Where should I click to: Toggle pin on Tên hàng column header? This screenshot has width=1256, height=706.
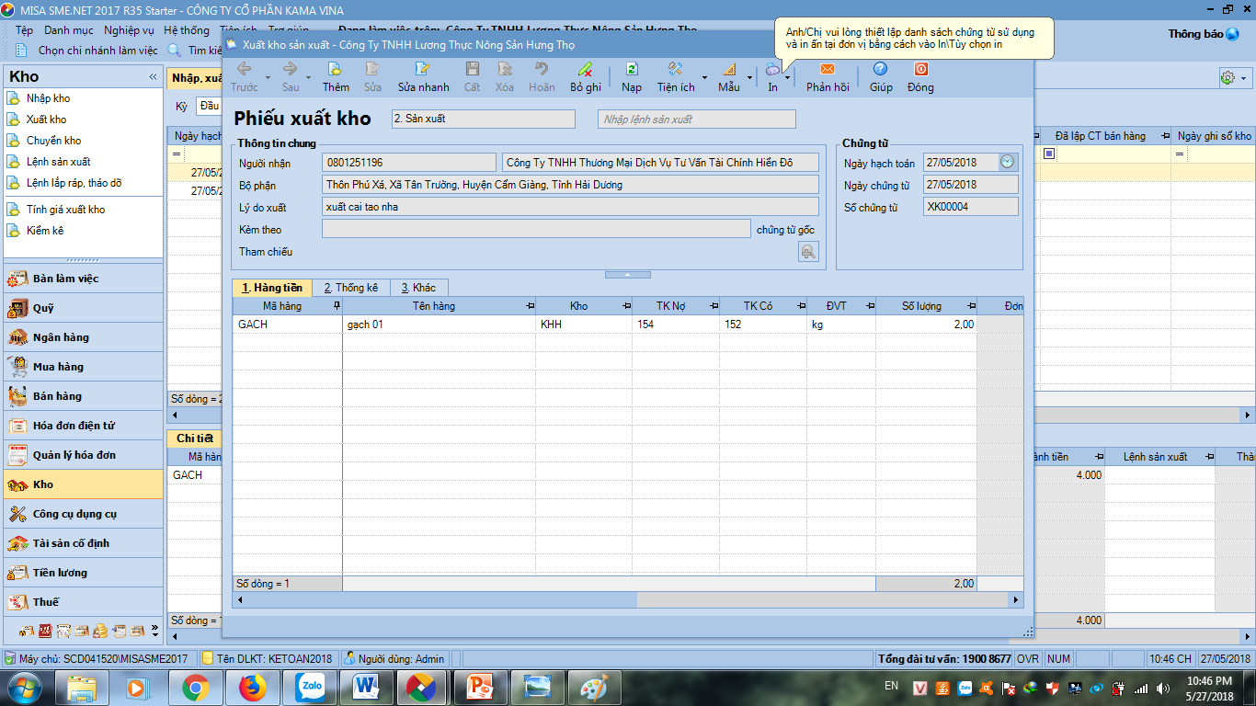pyautogui.click(x=529, y=306)
